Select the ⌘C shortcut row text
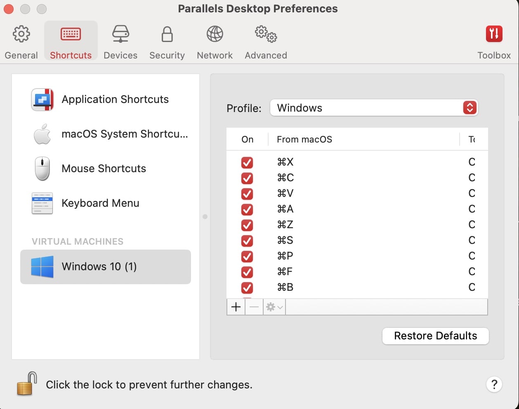Image resolution: width=519 pixels, height=409 pixels. (285, 178)
